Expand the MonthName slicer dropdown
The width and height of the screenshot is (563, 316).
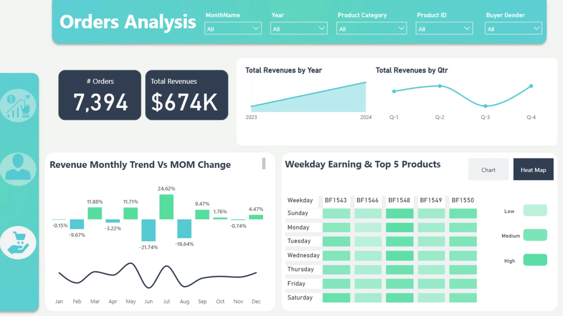(233, 28)
